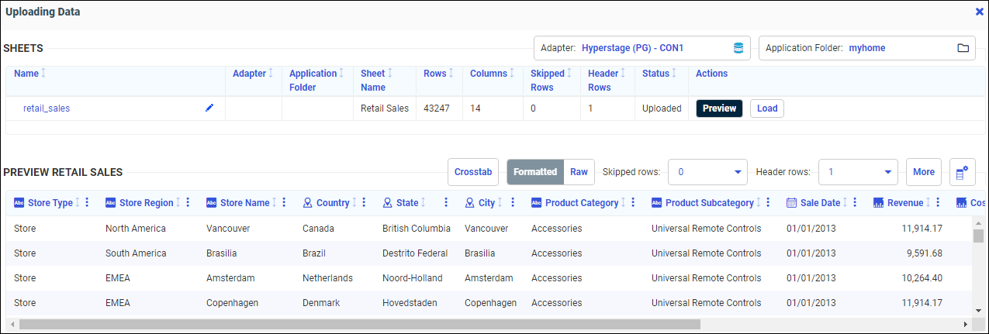Click the Revenue measure type icon
The image size is (989, 334).
coord(878,203)
